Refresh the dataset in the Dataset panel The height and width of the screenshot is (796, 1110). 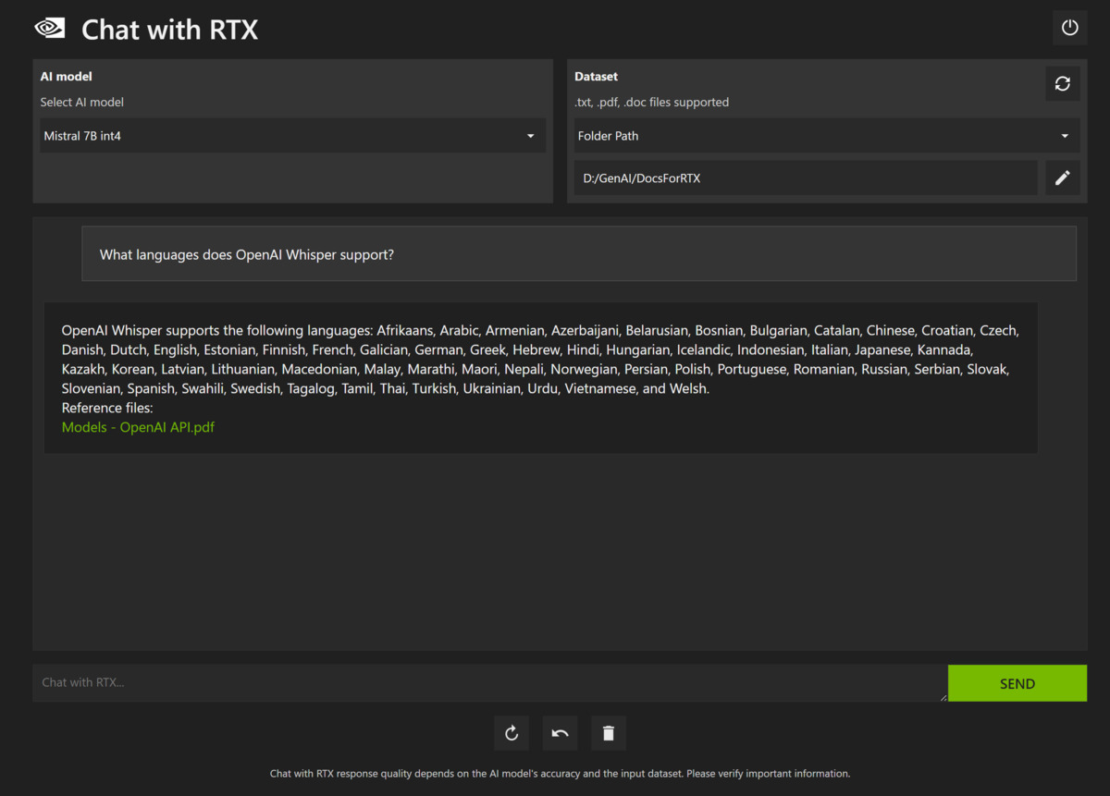point(1063,83)
